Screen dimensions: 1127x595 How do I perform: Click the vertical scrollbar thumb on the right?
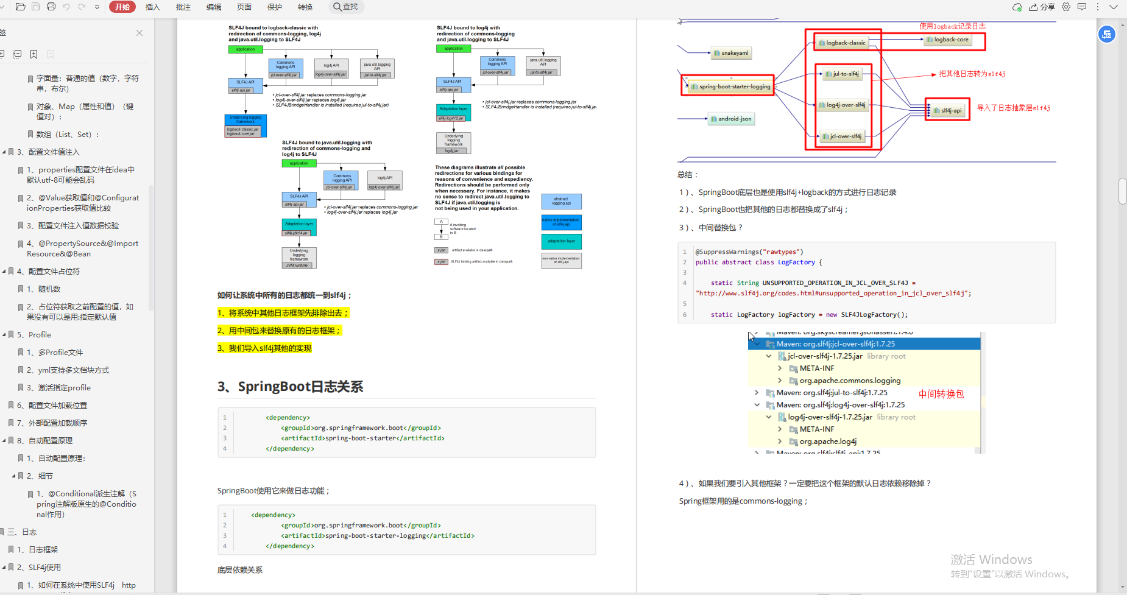tap(1122, 191)
